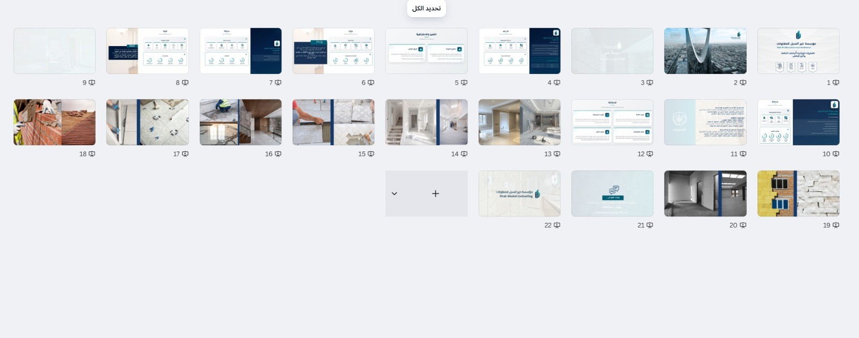Click the presentation icon beside page 18
The image size is (859, 338).
coord(92,154)
